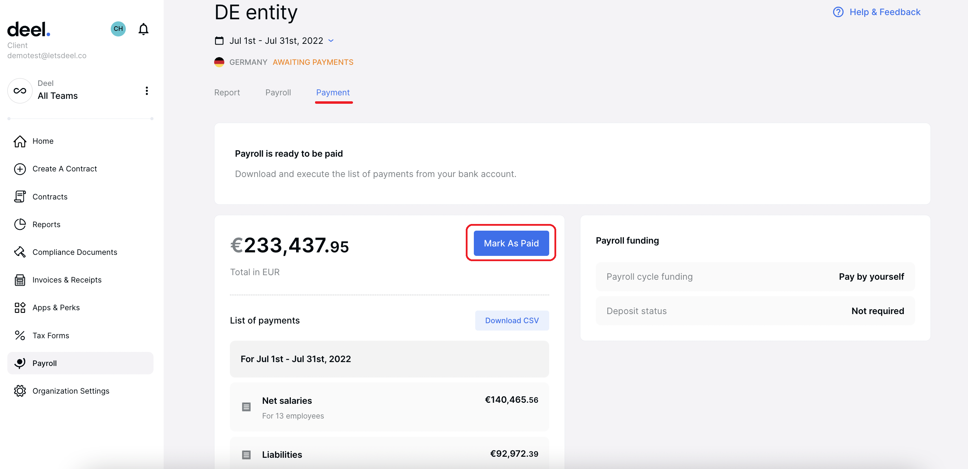Click the CH user avatar

(118, 29)
